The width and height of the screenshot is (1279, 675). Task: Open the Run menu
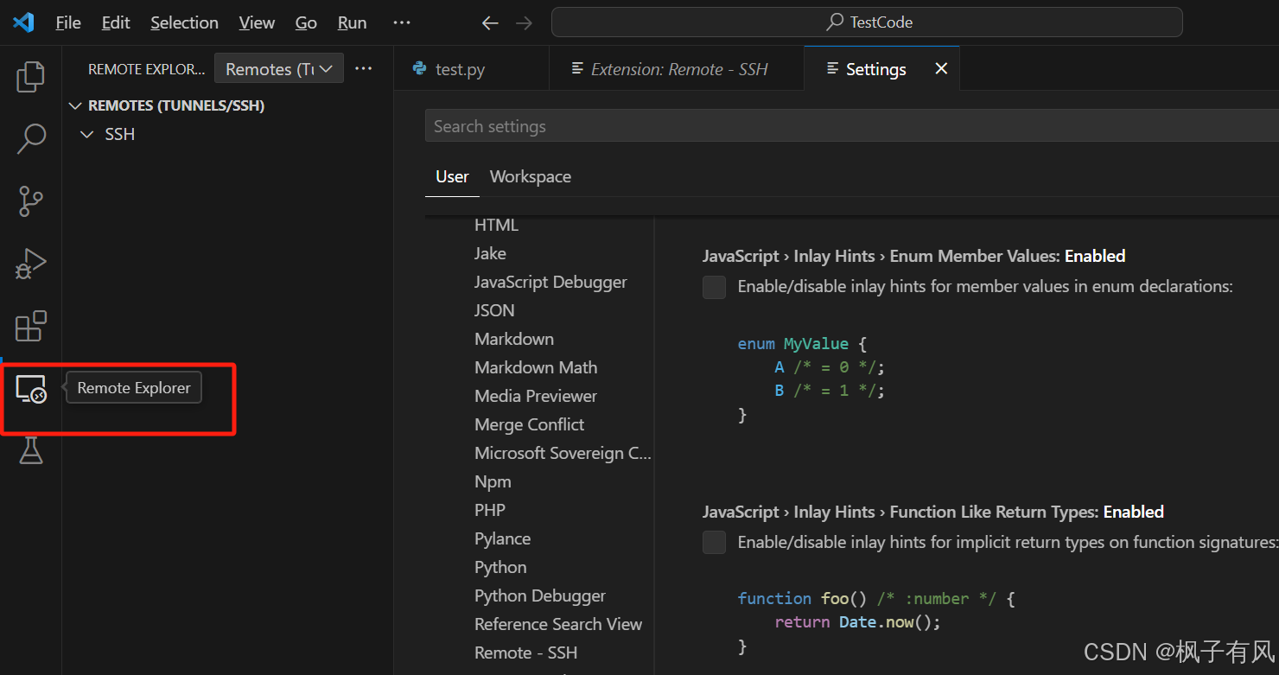pyautogui.click(x=351, y=22)
